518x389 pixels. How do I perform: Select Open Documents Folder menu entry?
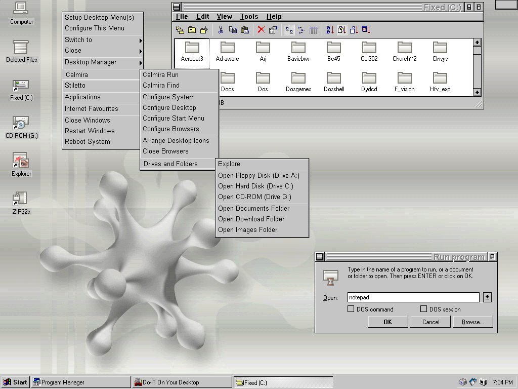tap(254, 209)
